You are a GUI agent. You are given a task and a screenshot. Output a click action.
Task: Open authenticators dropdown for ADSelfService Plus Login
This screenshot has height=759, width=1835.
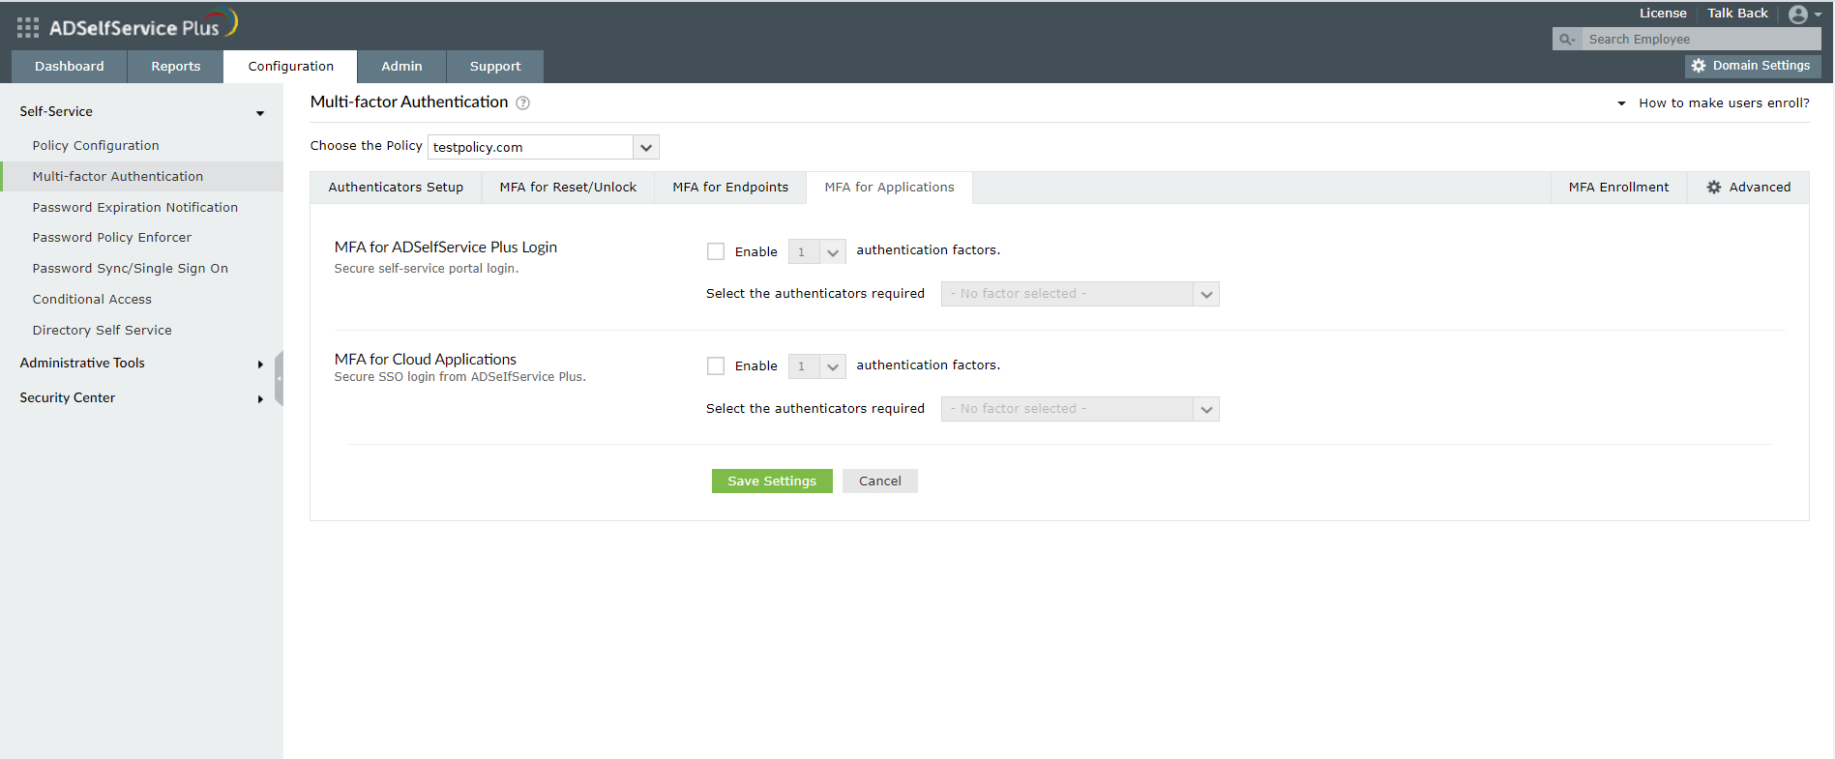1080,294
